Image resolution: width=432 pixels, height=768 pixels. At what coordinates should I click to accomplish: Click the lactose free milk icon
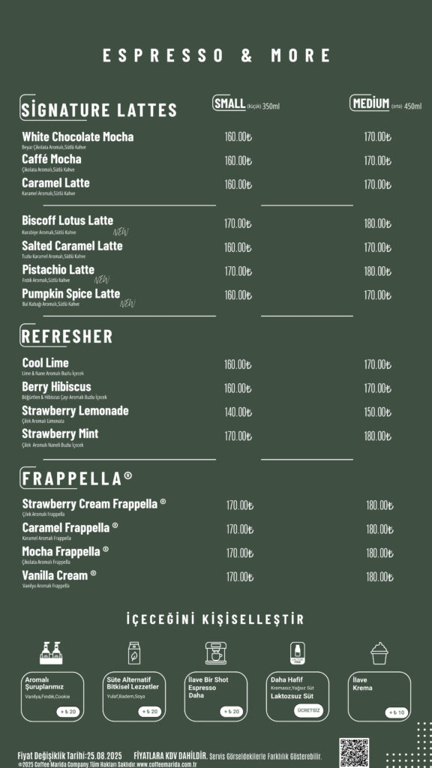[297, 653]
